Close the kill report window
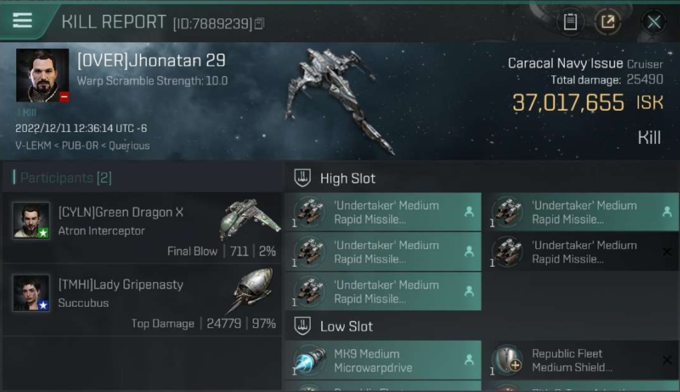Viewport: 680px width, 392px height. click(654, 22)
